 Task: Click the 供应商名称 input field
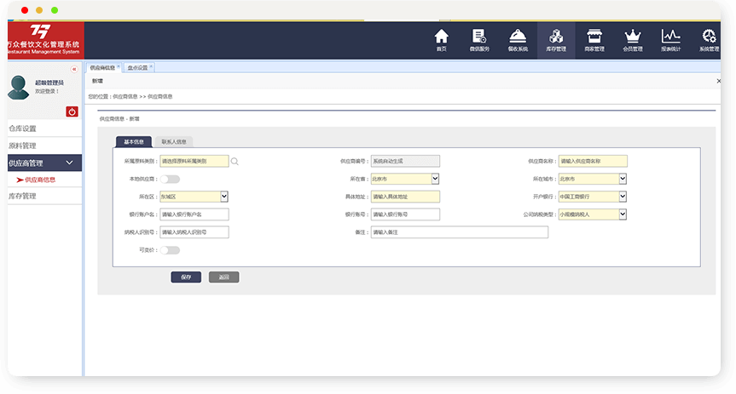click(592, 161)
